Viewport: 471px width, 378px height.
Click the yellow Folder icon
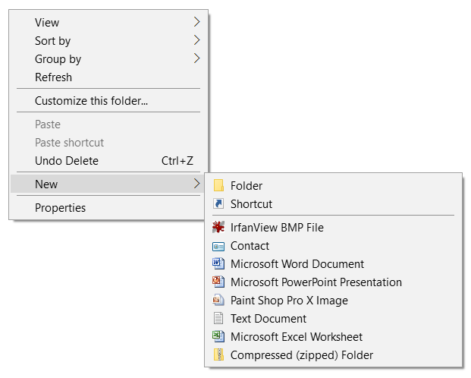(218, 185)
